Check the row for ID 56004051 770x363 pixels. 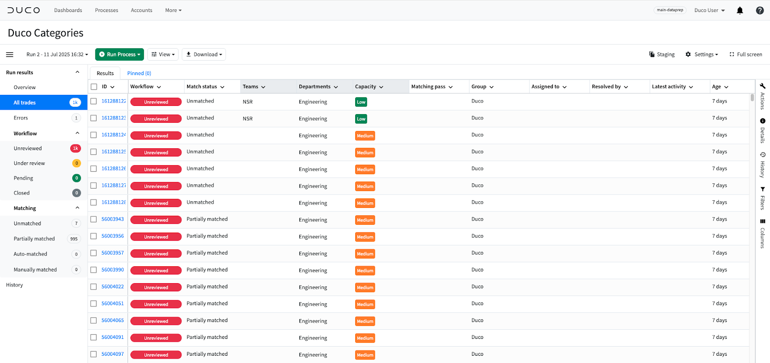pos(94,303)
